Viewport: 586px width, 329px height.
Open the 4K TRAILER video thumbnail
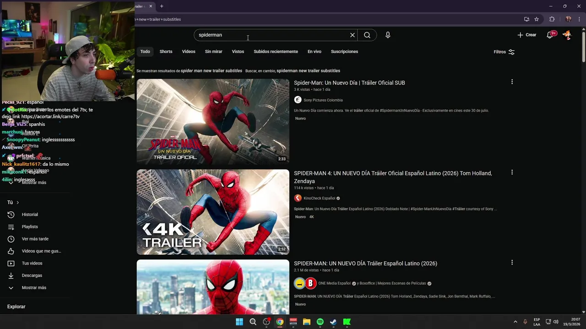213,212
